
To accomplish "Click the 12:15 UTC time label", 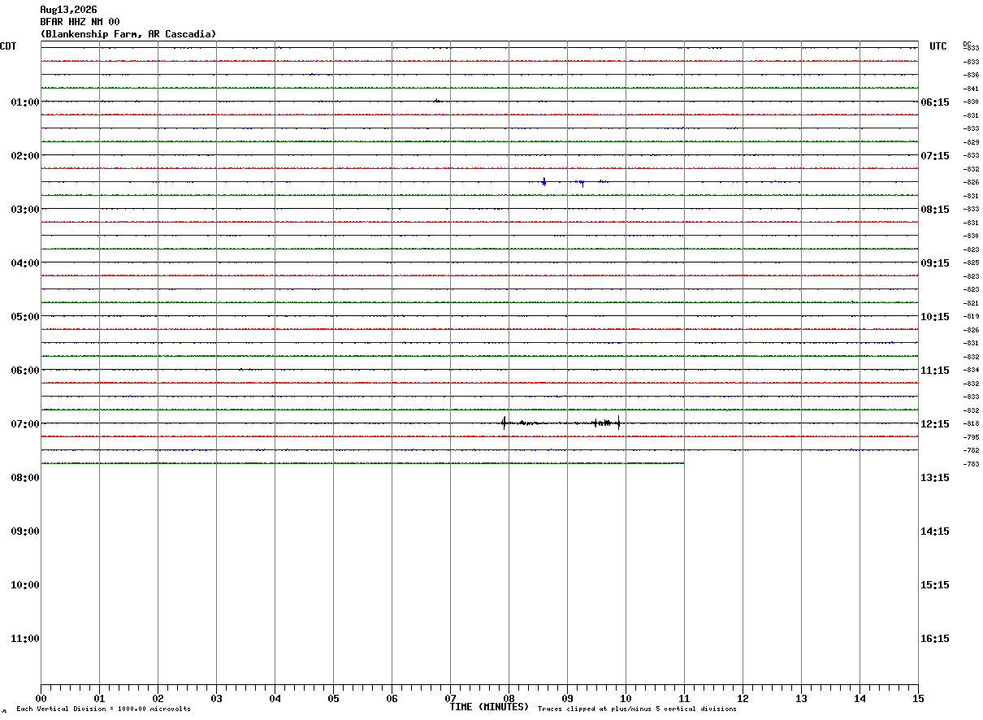I will point(935,424).
